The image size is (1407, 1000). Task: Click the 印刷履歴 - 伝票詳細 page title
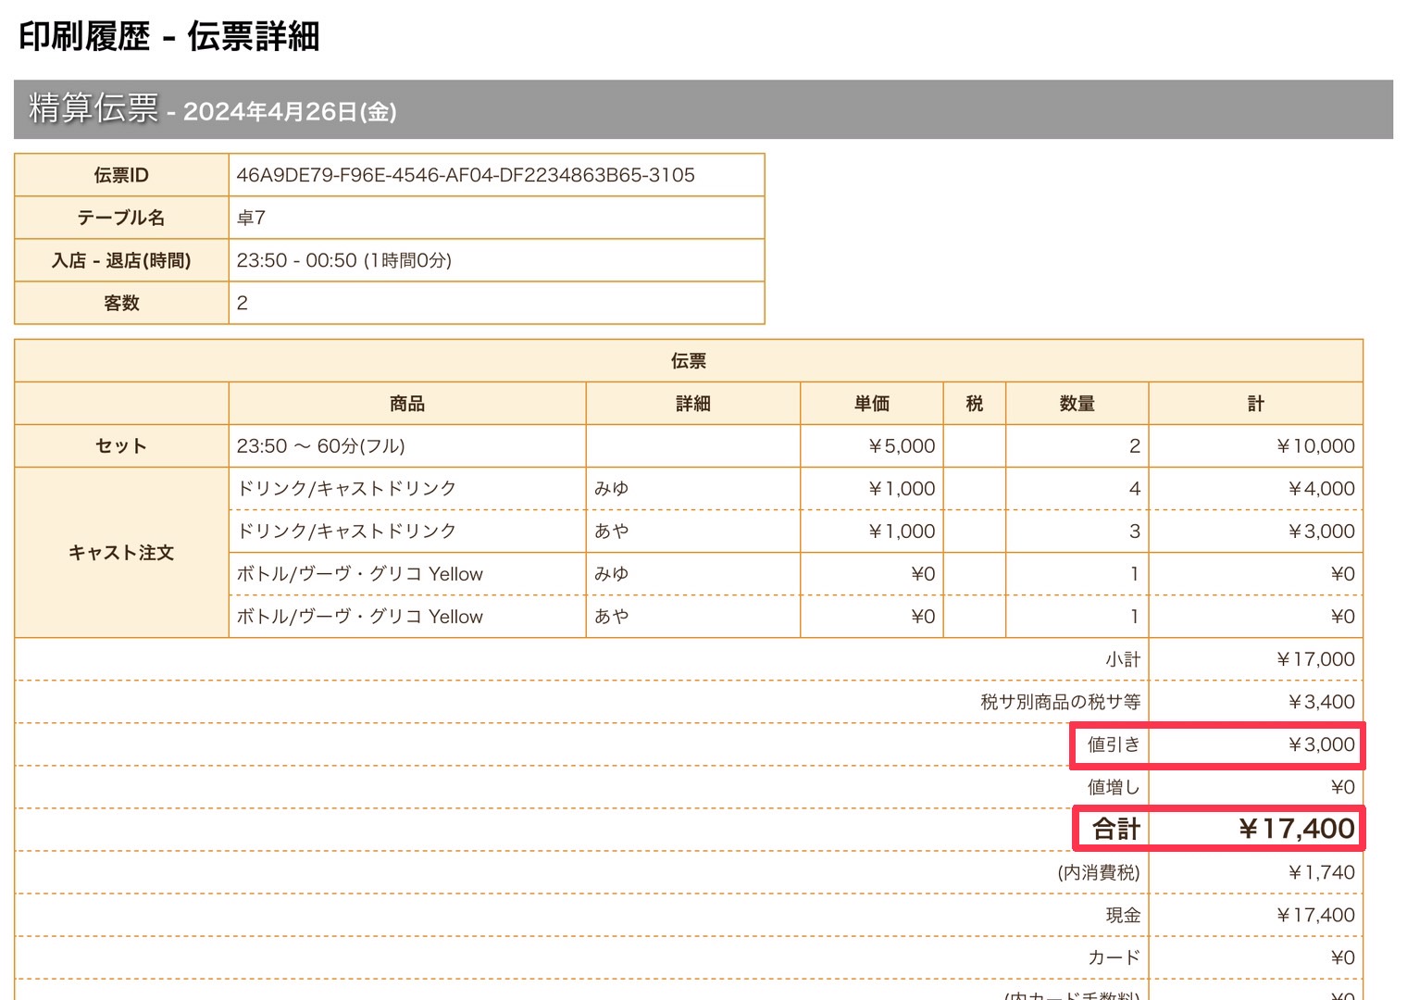[169, 37]
